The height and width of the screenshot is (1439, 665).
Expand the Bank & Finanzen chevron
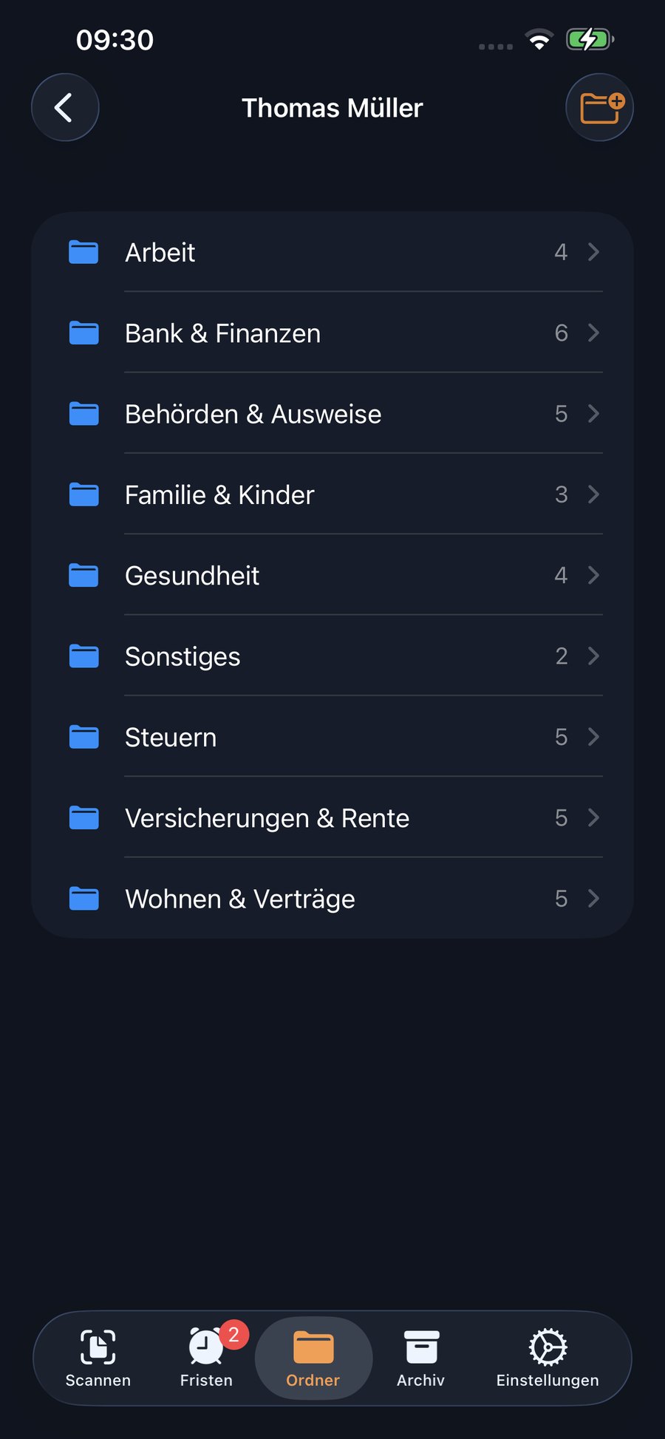pos(593,333)
